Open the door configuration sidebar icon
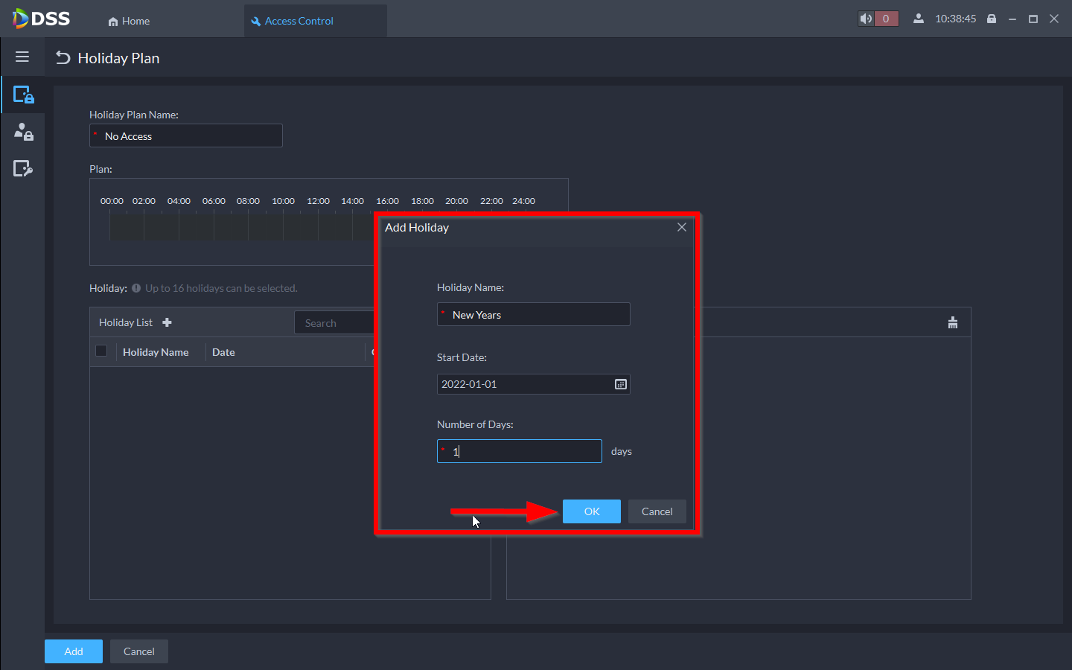The width and height of the screenshot is (1072, 670). [x=23, y=169]
